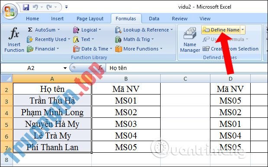Go to the View tab

coord(205,19)
